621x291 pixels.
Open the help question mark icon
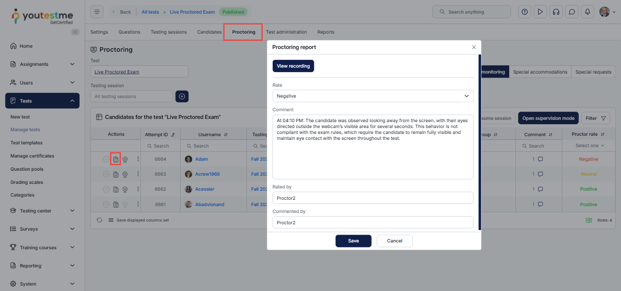525,12
